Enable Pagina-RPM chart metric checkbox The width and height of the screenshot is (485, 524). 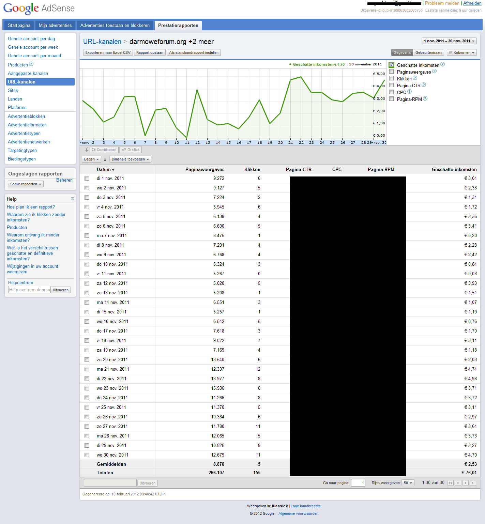(x=392, y=99)
